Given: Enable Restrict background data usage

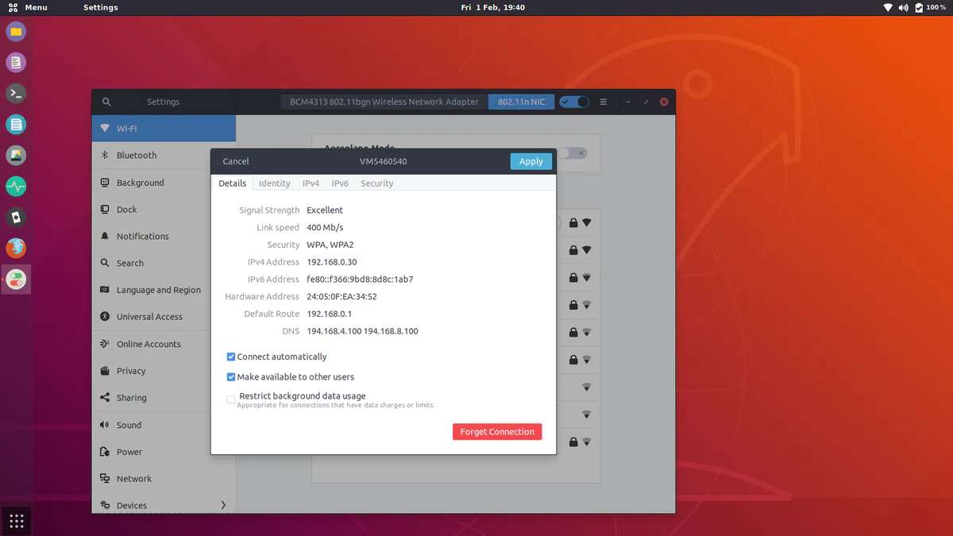Looking at the screenshot, I should click(x=231, y=399).
